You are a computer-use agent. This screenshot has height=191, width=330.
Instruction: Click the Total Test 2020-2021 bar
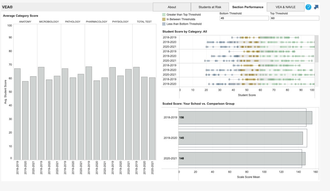pos(152,118)
